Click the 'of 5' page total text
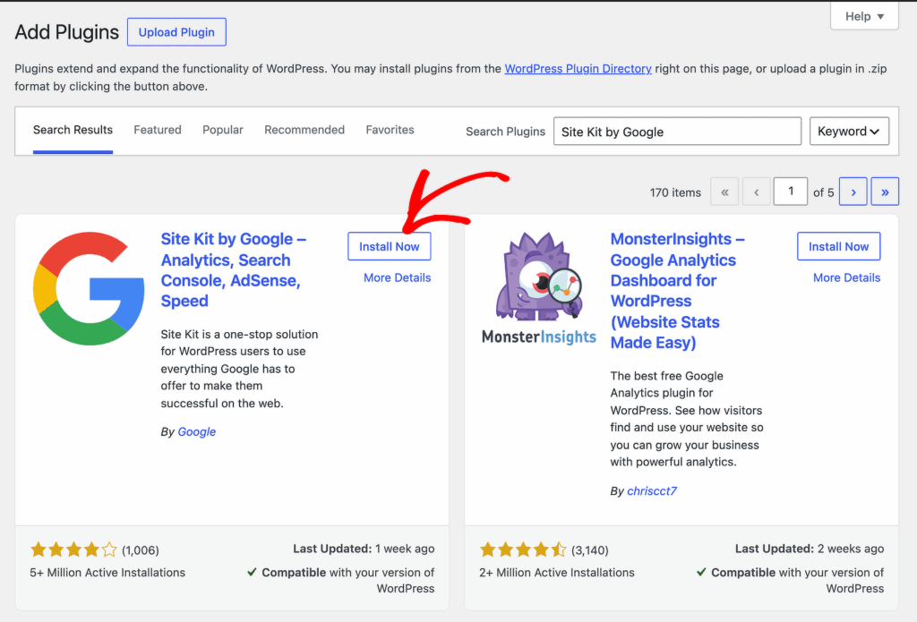 [x=824, y=192]
